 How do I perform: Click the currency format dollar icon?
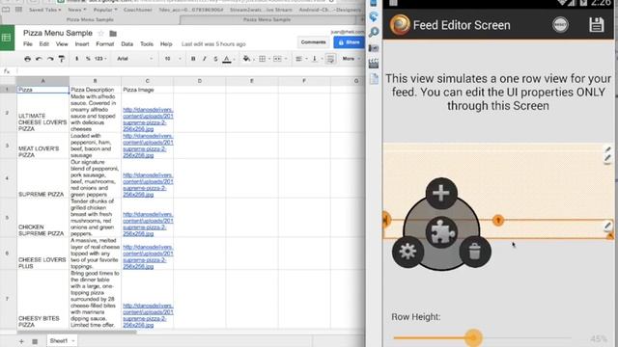pos(77,59)
